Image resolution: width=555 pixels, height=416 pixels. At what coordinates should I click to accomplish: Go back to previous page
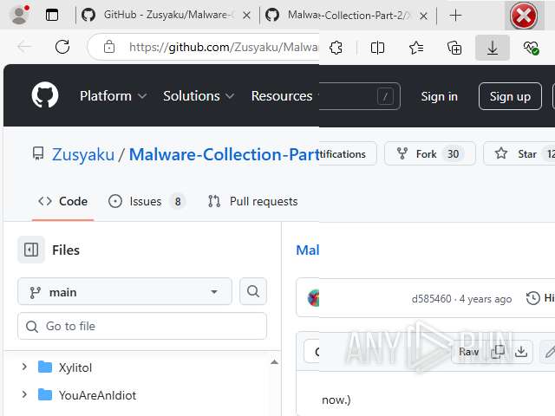24,47
